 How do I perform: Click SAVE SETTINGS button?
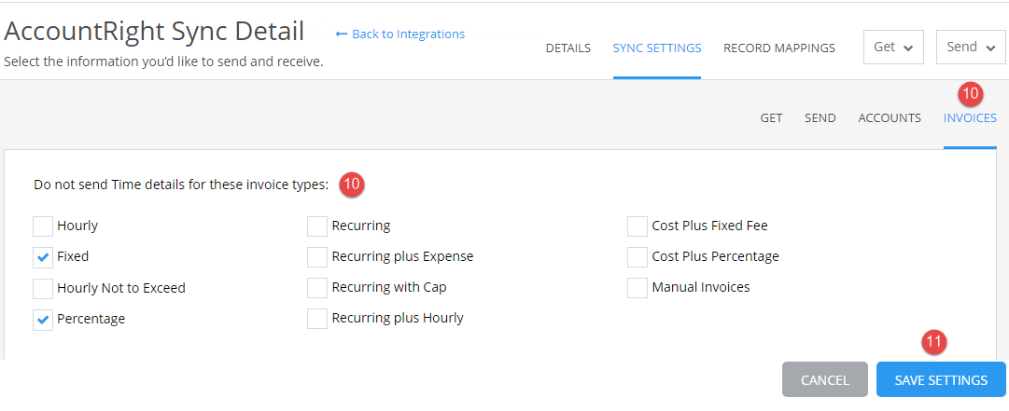(x=941, y=379)
